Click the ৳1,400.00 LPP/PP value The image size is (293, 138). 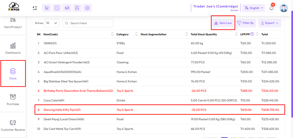tap(248, 129)
